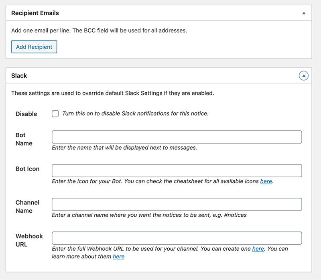Click the small triangle icon on Recipient Emails header
The image size is (321, 280).
[303, 13]
